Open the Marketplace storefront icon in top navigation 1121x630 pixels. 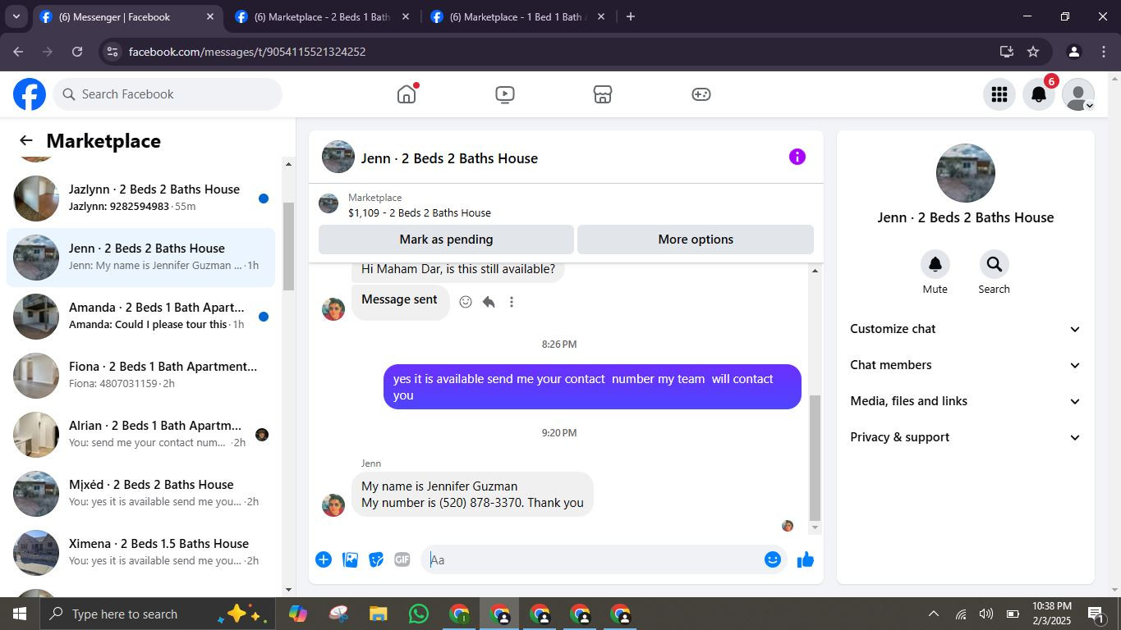603,94
